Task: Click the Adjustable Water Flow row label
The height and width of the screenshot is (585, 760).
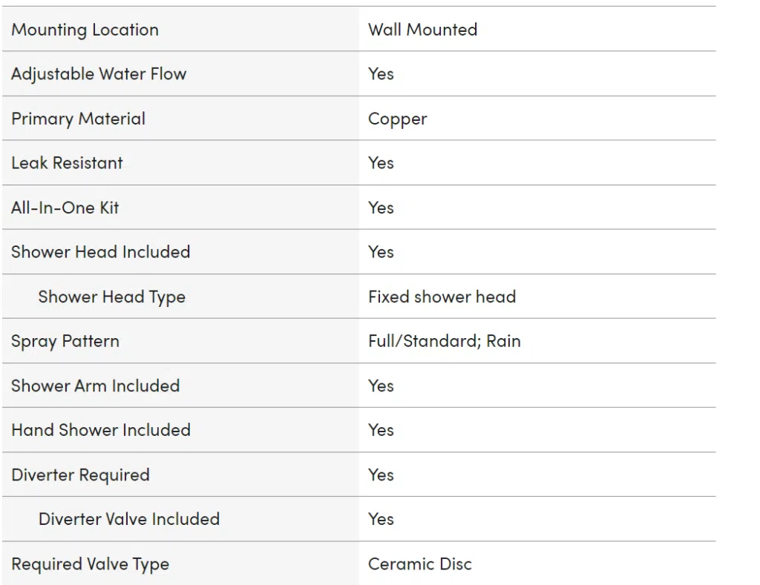Action: click(99, 74)
